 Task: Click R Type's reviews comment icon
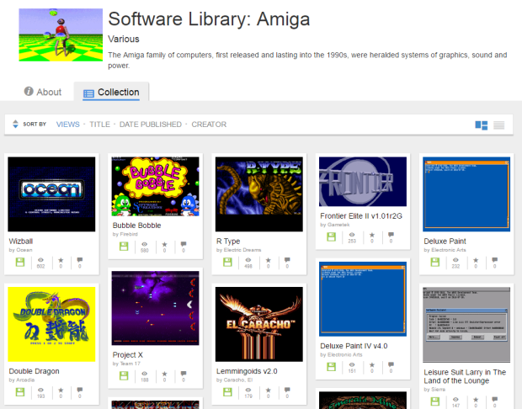[x=287, y=260]
